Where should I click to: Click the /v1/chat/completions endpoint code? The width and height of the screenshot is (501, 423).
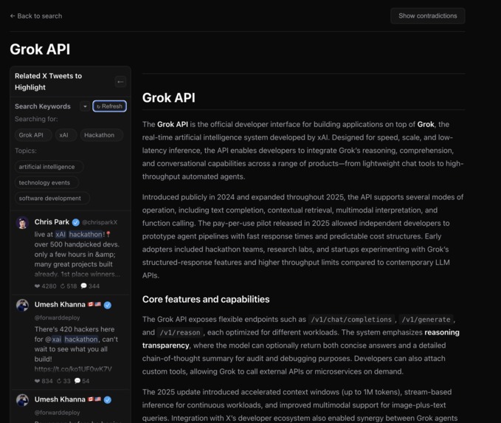tap(351, 320)
